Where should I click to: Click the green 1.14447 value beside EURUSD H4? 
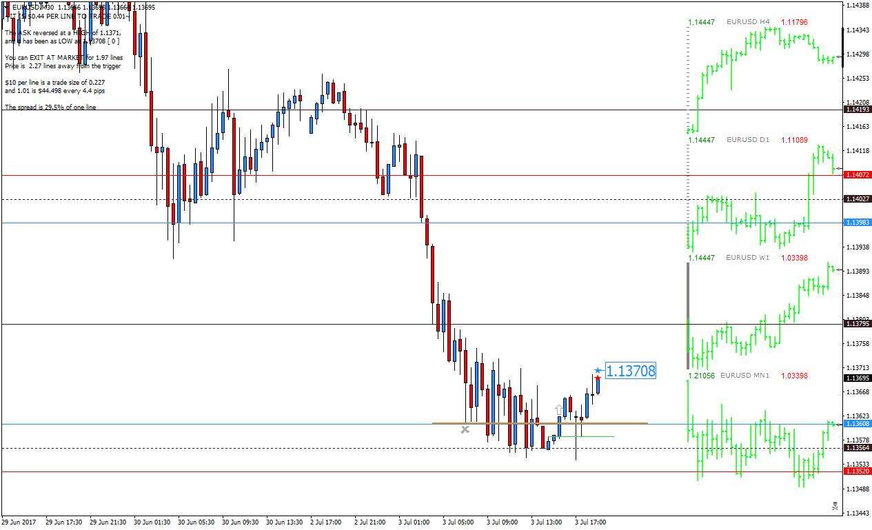point(701,22)
